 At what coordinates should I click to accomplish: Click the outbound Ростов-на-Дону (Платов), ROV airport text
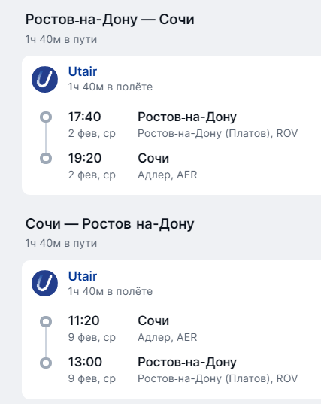click(217, 133)
